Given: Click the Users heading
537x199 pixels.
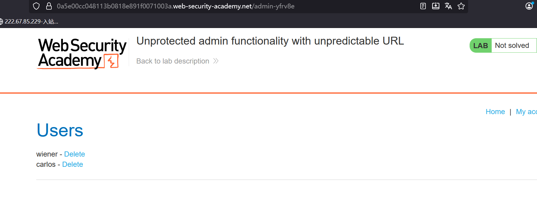Looking at the screenshot, I should 60,130.
